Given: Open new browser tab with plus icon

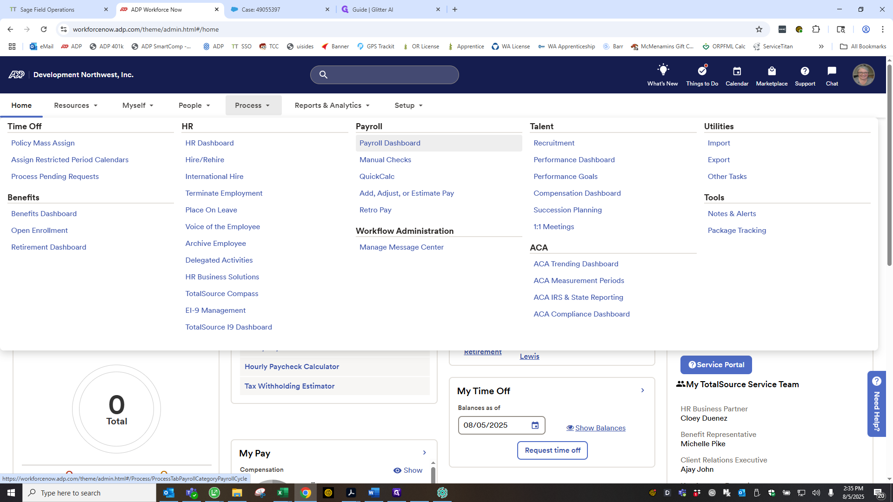Looking at the screenshot, I should 455,9.
